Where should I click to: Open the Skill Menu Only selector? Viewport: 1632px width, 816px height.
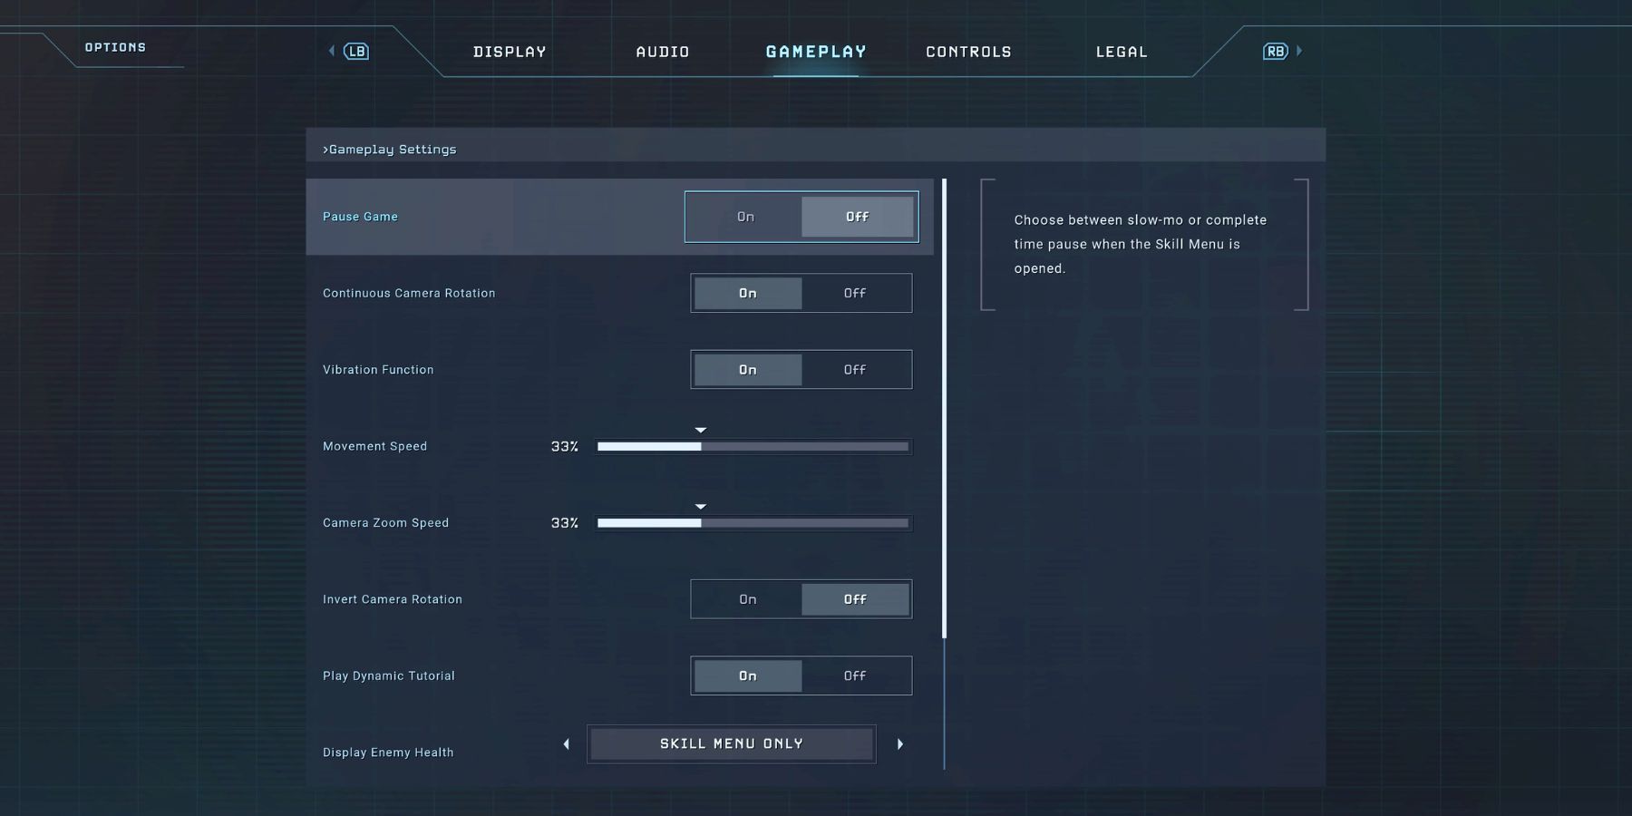732,744
